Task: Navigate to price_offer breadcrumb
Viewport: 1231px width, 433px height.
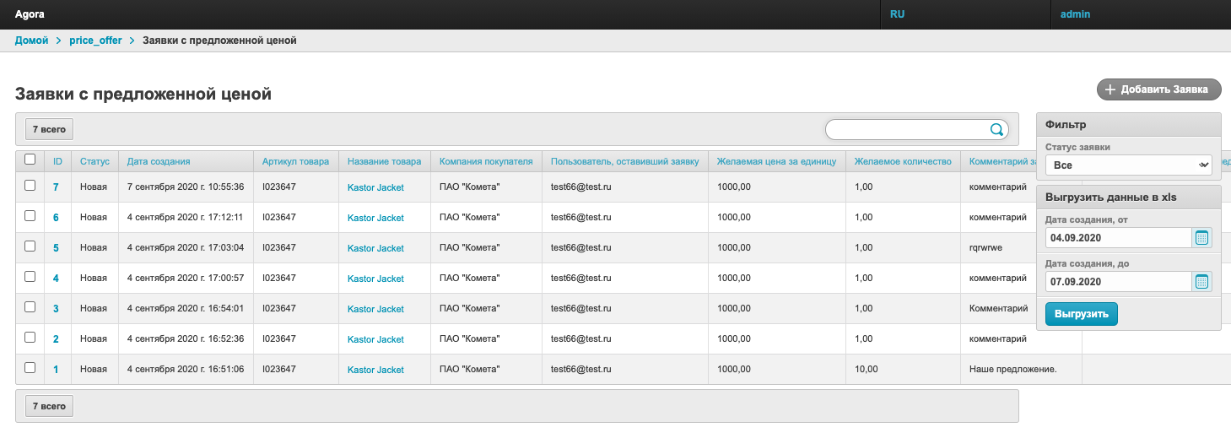Action: tap(95, 41)
